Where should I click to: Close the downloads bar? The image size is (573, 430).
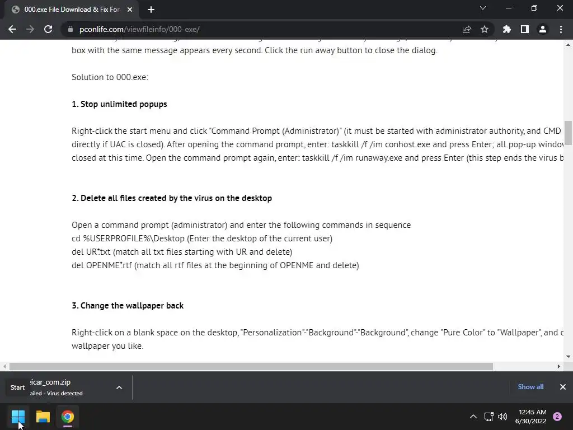pos(563,387)
